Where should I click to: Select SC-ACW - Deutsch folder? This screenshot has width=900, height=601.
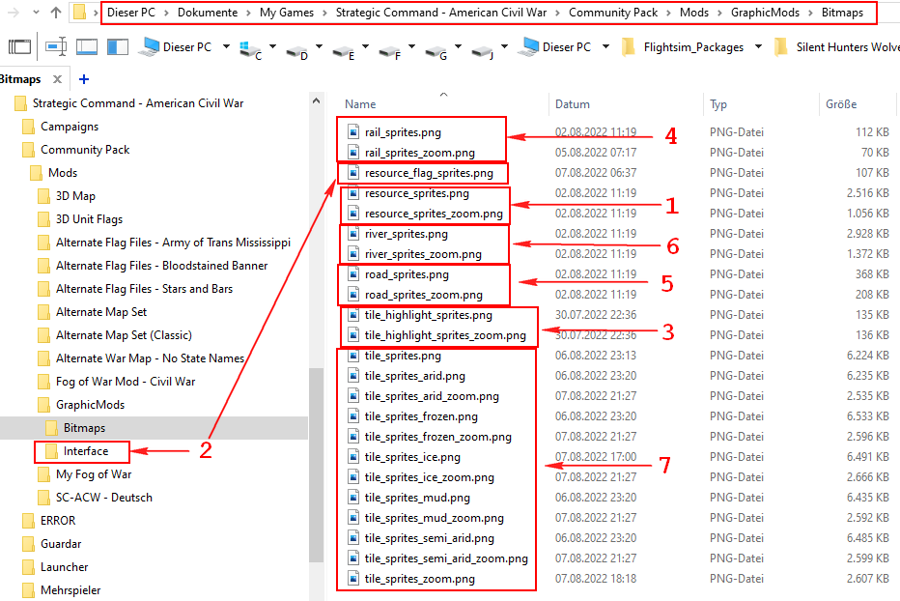tap(104, 498)
